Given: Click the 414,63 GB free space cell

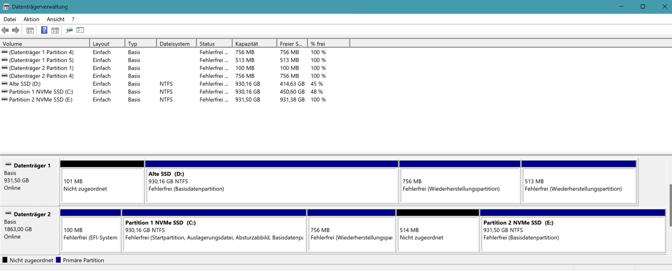Looking at the screenshot, I should 292,84.
